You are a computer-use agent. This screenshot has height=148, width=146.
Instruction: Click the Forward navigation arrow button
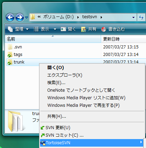click(20, 17)
